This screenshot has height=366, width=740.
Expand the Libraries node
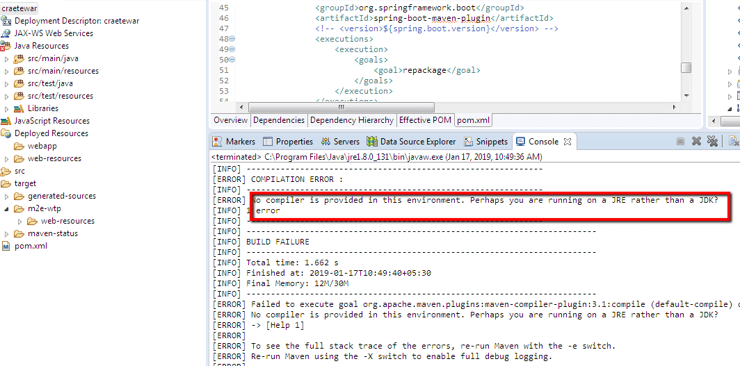coord(7,108)
